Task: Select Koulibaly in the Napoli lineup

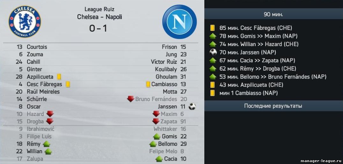Action: click(x=166, y=69)
